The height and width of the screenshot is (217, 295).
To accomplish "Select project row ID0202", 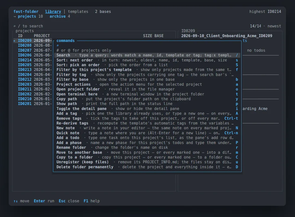I will click(x=33, y=94).
